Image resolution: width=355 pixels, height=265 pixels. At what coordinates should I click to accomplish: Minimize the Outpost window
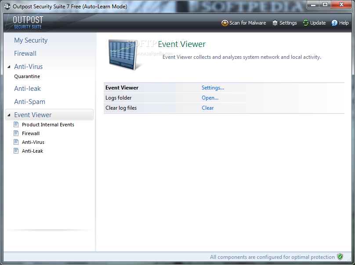pyautogui.click(x=313, y=4)
